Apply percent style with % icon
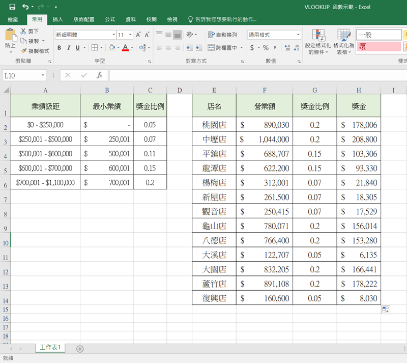The image size is (407, 363). 266,47
